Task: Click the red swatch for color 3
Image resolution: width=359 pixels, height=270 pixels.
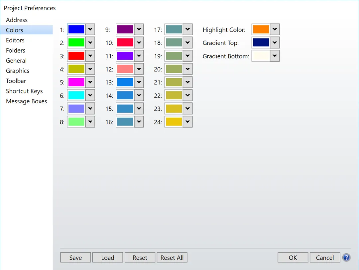Action: (76, 56)
